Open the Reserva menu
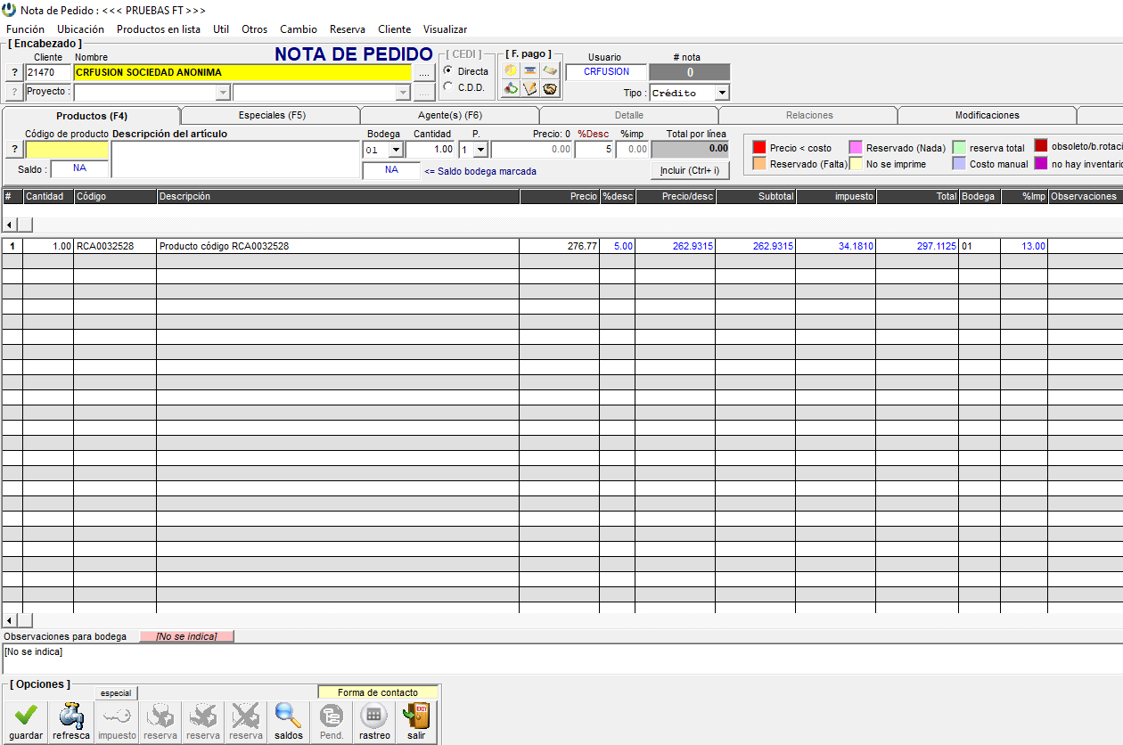The width and height of the screenshot is (1123, 745). (x=347, y=29)
